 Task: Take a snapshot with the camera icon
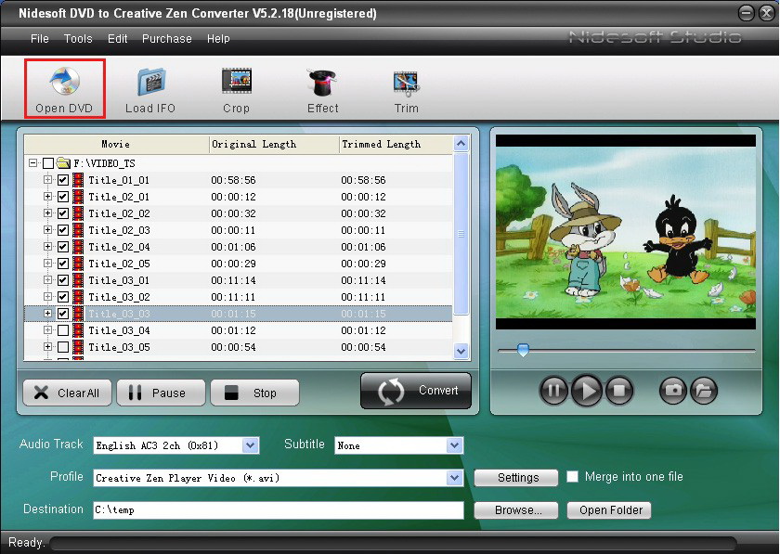tap(672, 391)
